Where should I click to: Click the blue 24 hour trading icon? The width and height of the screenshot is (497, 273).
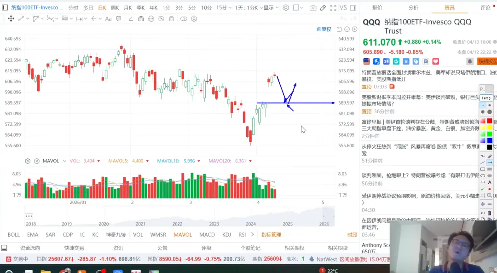coord(386,61)
